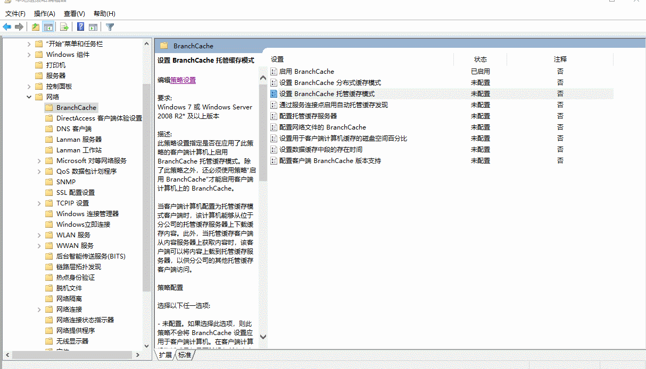The width and height of the screenshot is (646, 369).
Task: Click the Export List toolbar icon
Action: coord(64,27)
